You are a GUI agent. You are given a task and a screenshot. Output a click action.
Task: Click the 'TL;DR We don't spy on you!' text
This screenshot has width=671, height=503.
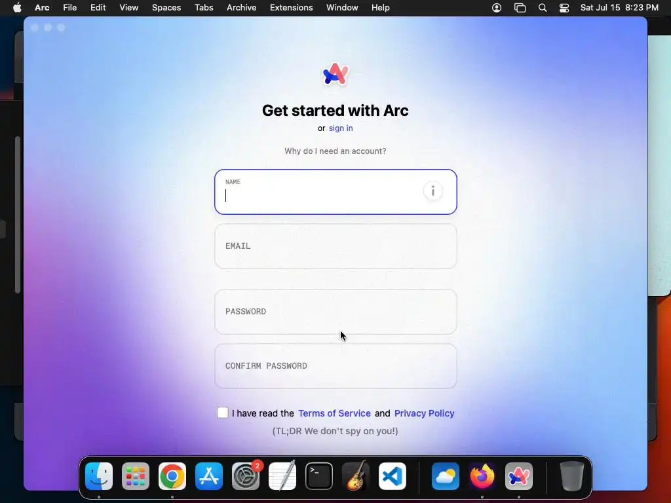pos(335,431)
